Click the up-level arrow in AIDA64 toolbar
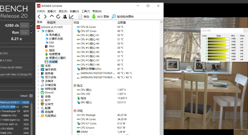This screenshot has height=135, width=248. click(52, 16)
